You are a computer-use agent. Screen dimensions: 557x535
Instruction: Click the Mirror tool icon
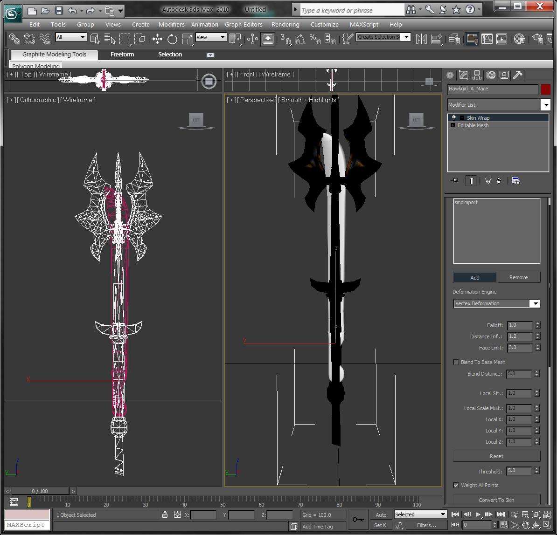point(421,39)
